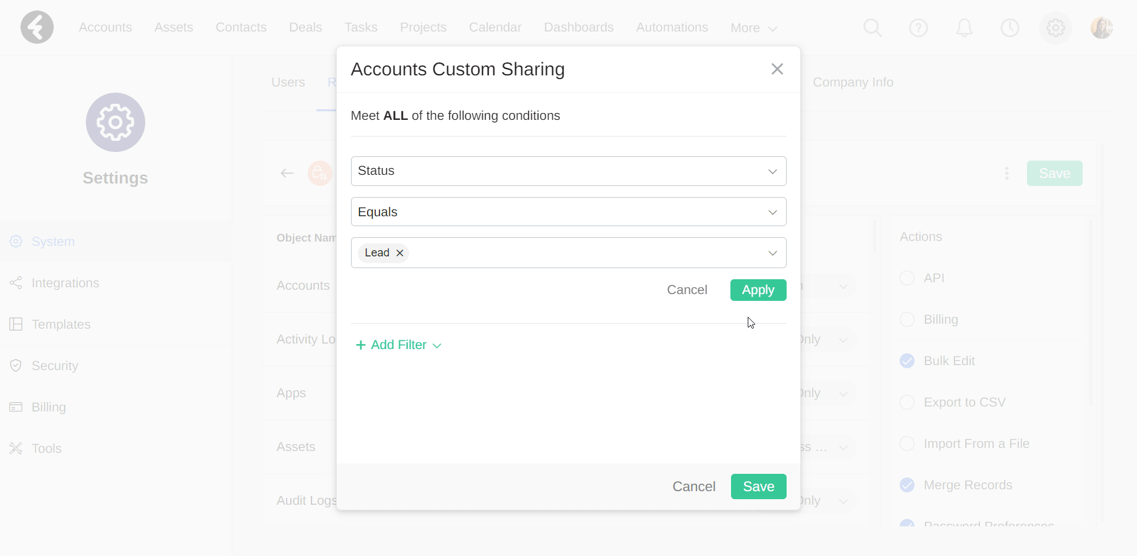
Task: Uncheck the Merge Records action
Action: pos(907,485)
